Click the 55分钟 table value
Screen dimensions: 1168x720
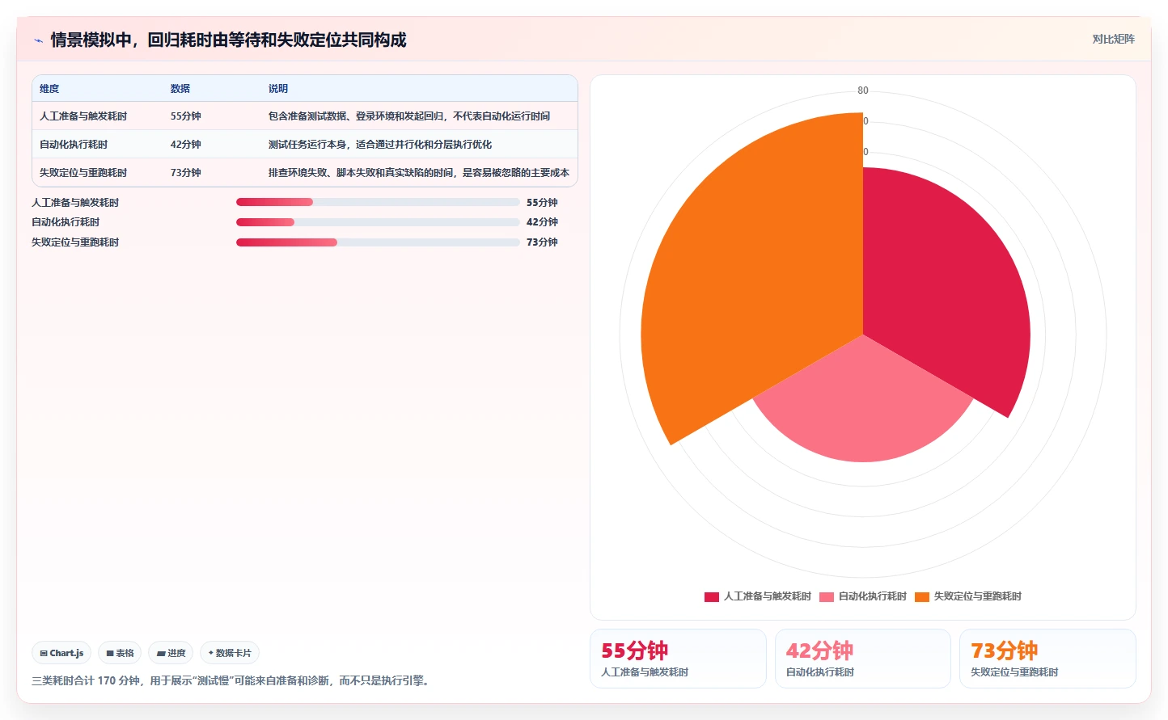point(186,116)
